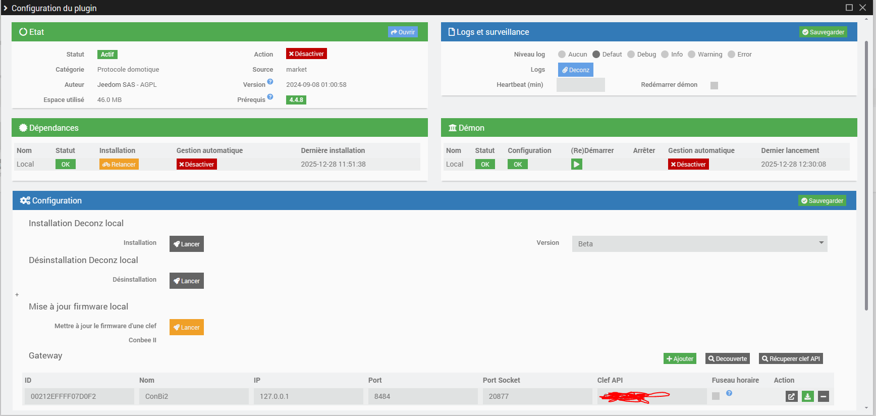The height and width of the screenshot is (416, 876).
Task: Click the source value market
Action: (297, 70)
